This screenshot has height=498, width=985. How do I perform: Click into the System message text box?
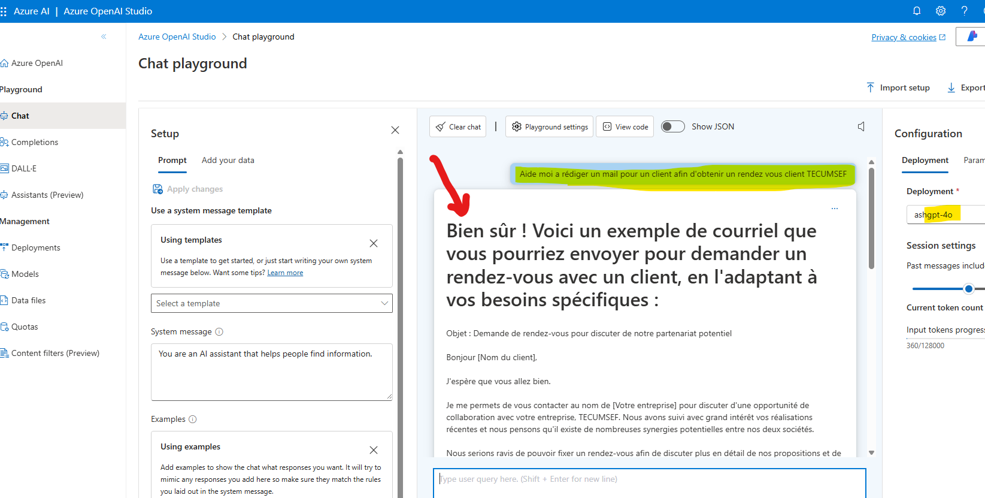pyautogui.click(x=272, y=372)
